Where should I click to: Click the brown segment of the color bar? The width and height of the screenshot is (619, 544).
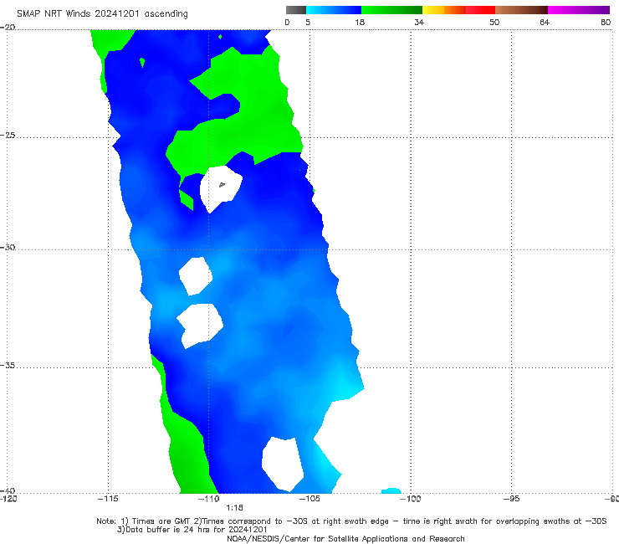(x=521, y=10)
